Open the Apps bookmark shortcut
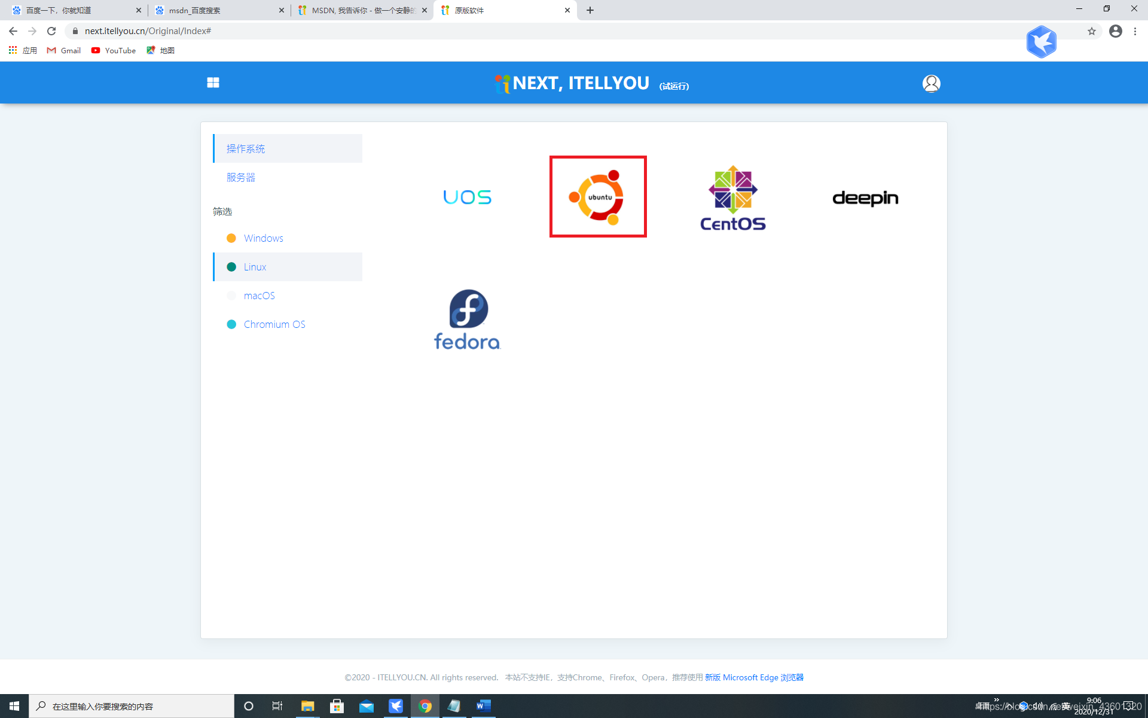 pyautogui.click(x=23, y=50)
